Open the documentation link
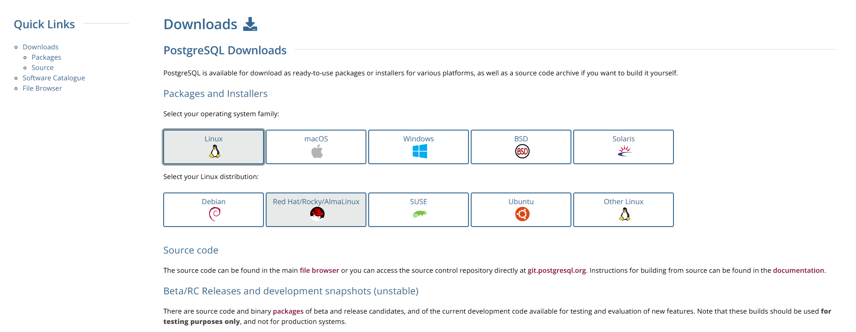This screenshot has height=332, width=856. coord(798,270)
